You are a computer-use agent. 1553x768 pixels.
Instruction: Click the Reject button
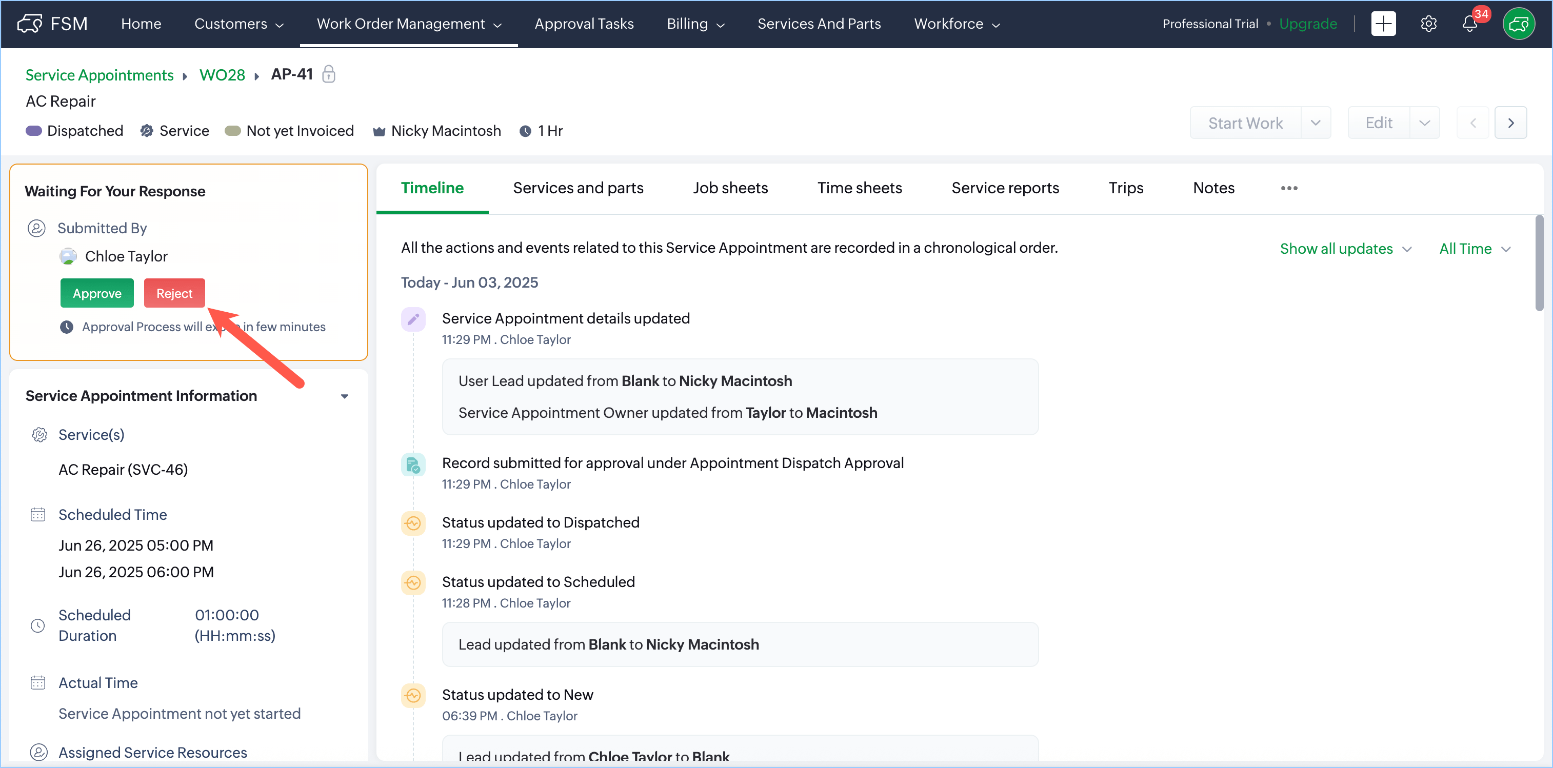point(174,294)
